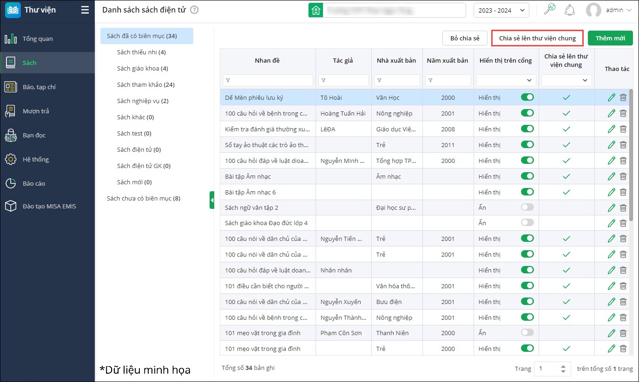
Task: Open Mượn trả in the sidebar
Action: coord(47,111)
